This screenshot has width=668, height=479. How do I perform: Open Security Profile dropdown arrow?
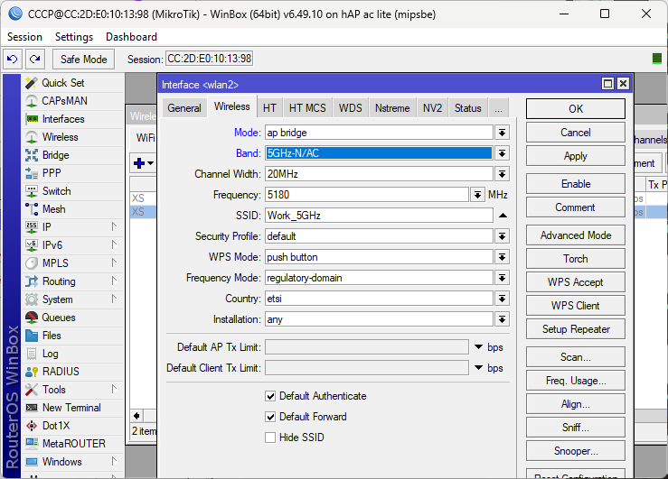point(503,236)
